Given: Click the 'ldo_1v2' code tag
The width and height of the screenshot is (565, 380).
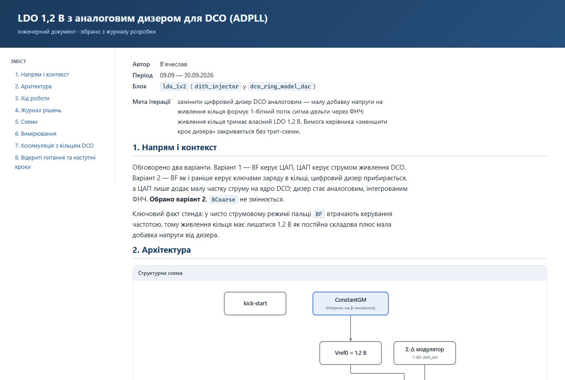Looking at the screenshot, I should (175, 86).
